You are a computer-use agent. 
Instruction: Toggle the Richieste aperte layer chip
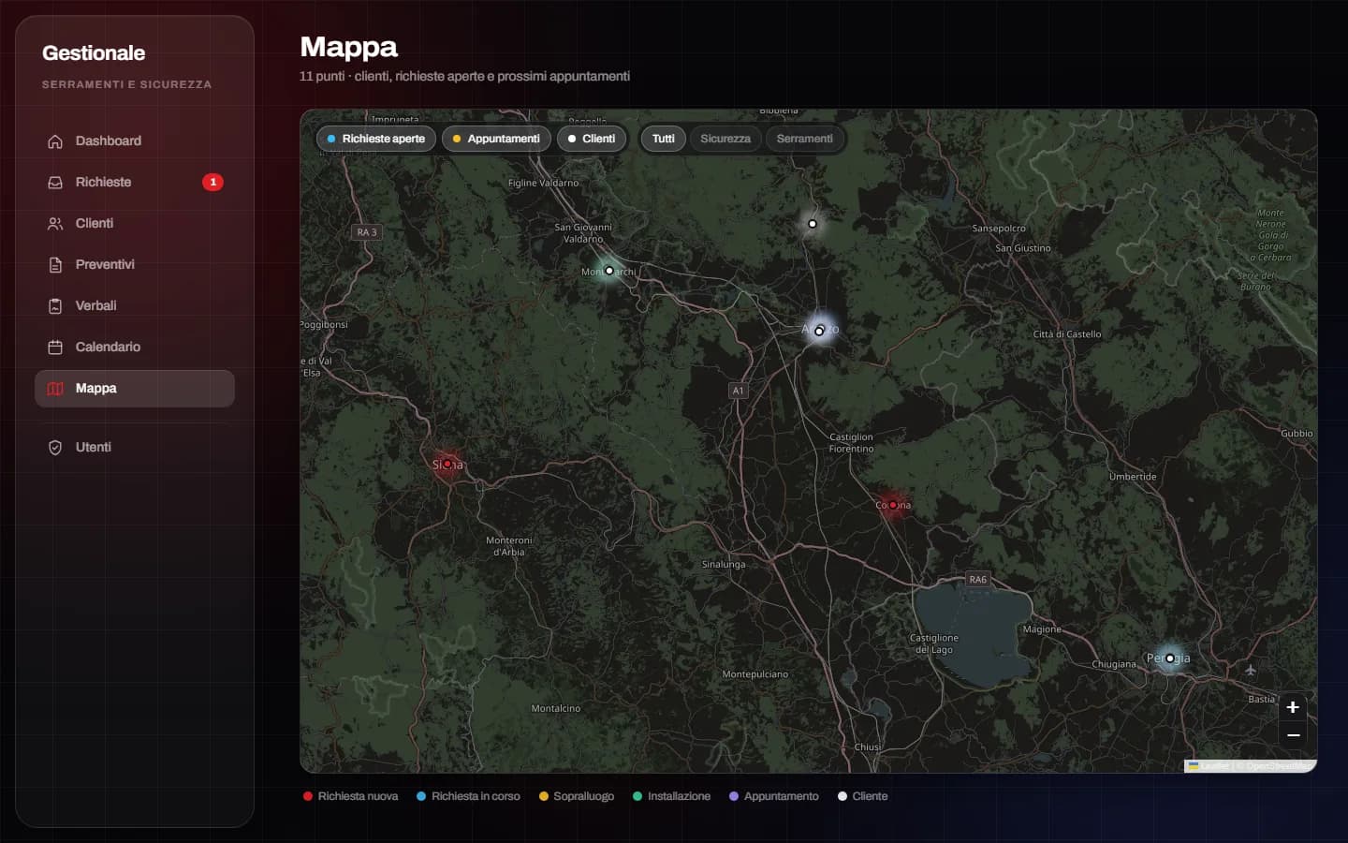click(375, 139)
